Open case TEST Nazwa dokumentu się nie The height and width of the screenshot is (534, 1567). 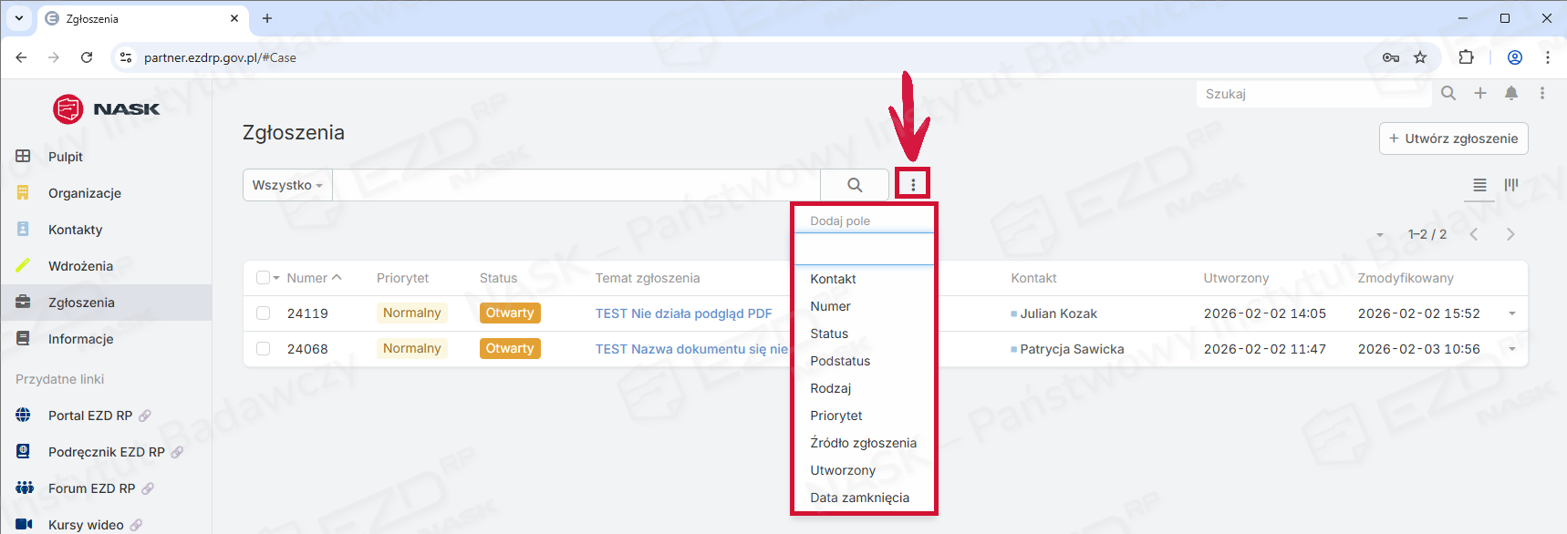click(691, 349)
